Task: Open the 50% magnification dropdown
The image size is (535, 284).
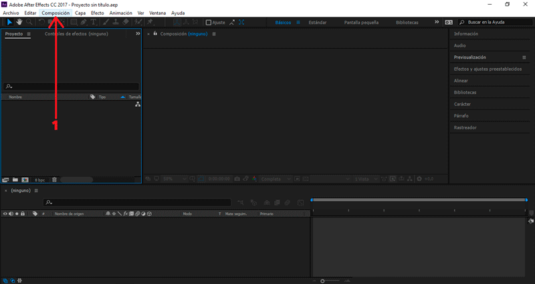Action: click(x=175, y=179)
